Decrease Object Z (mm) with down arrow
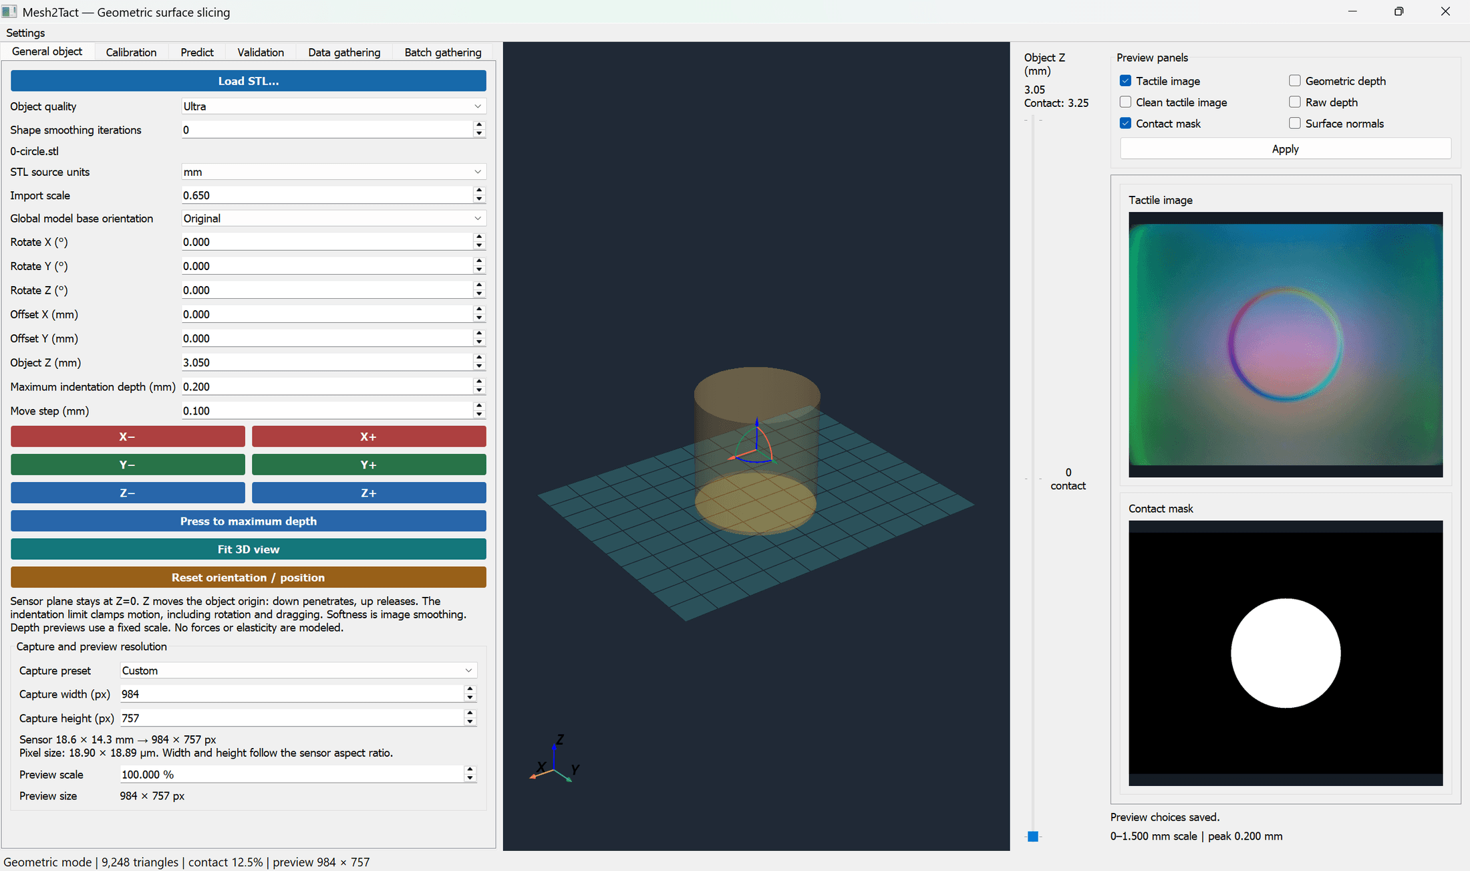The height and width of the screenshot is (871, 1470). pyautogui.click(x=479, y=366)
